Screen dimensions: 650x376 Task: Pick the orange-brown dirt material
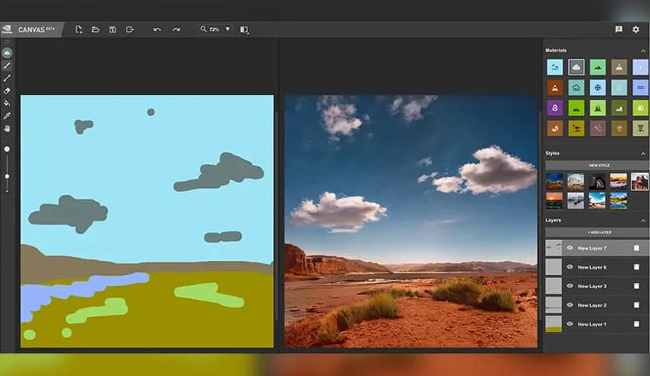[x=554, y=87]
